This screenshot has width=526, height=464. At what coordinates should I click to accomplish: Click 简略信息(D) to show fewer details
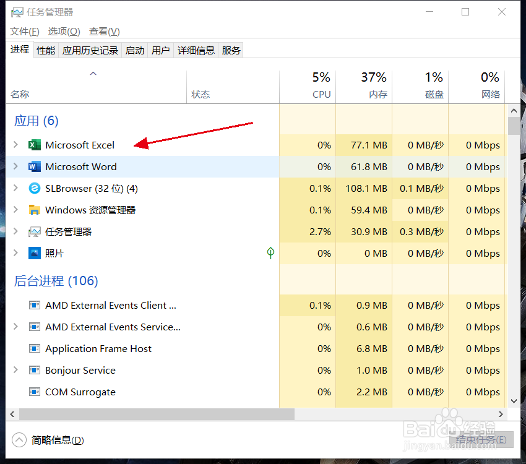coord(58,440)
